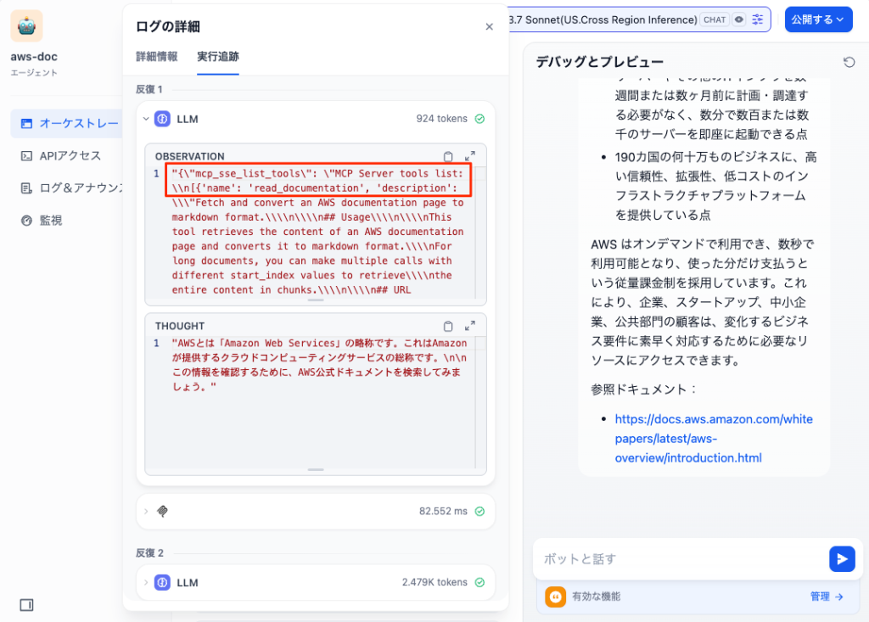Viewport: 869px width, 622px height.
Task: Open the docs.aws.amazon.com whitepapers link
Action: pos(714,439)
